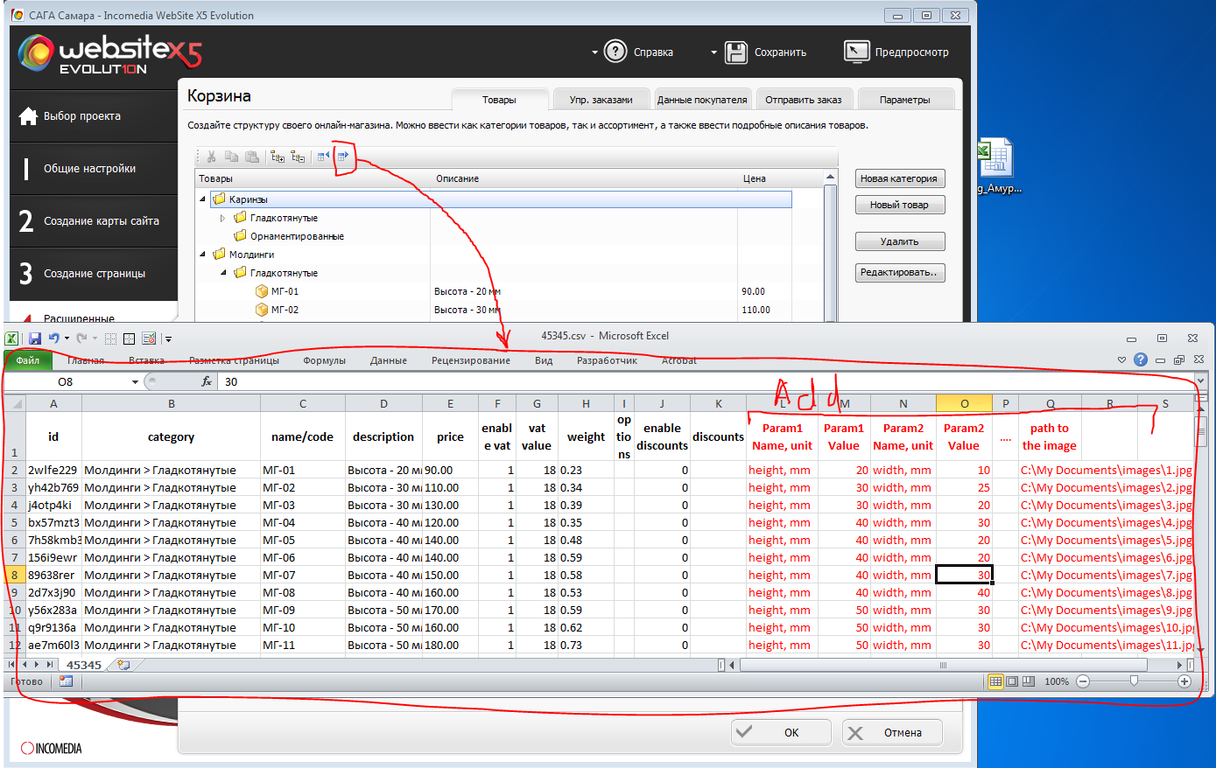The image size is (1216, 768).
Task: Switch to Page Layout view in Excel
Action: (x=1012, y=681)
